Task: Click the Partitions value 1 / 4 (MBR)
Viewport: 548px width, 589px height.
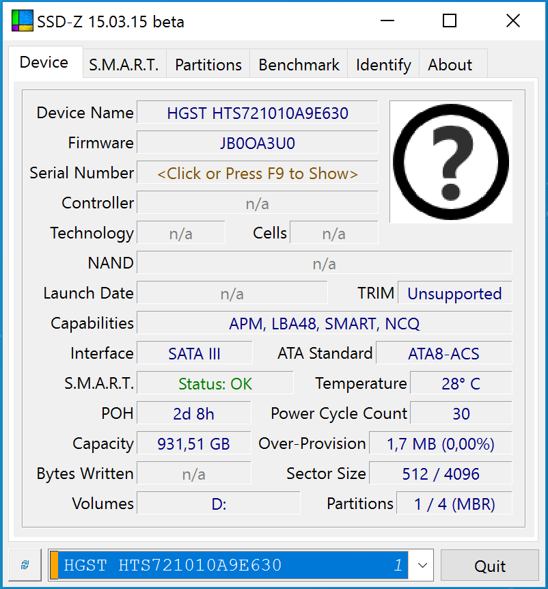Action: point(454,504)
